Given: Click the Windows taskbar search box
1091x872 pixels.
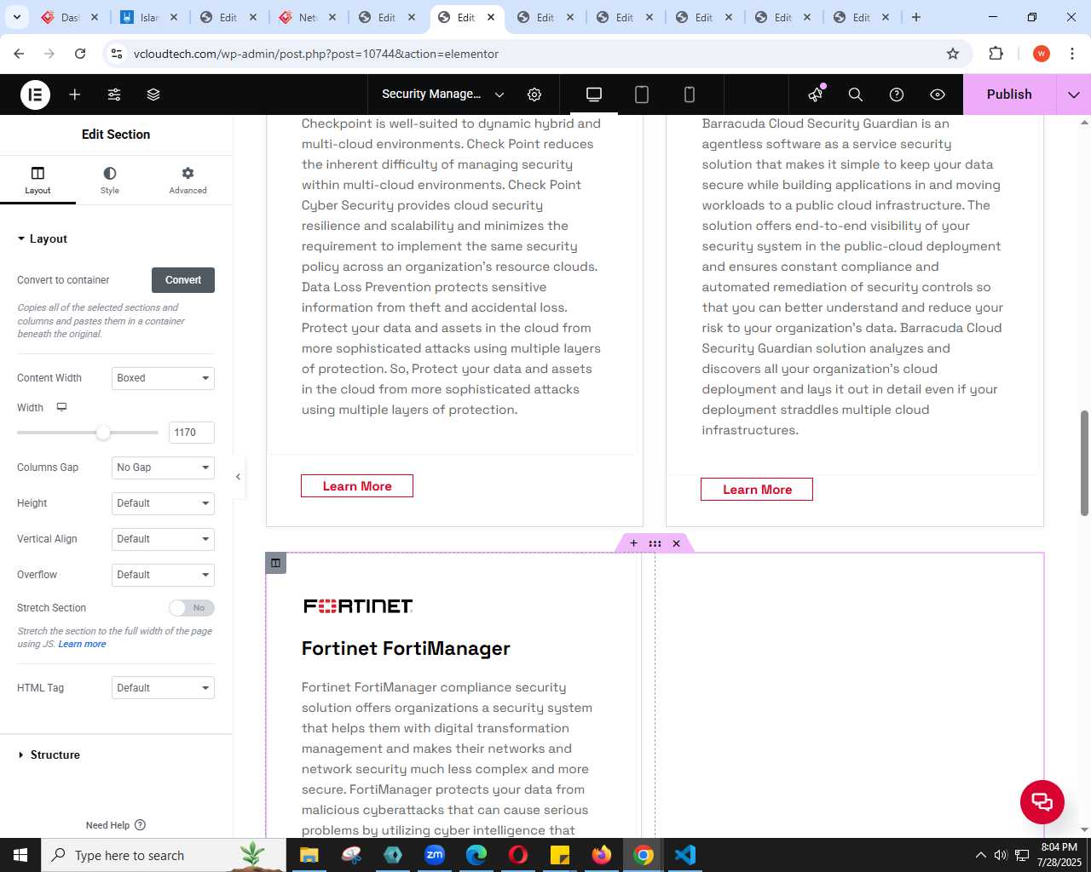Looking at the screenshot, I should (x=162, y=855).
